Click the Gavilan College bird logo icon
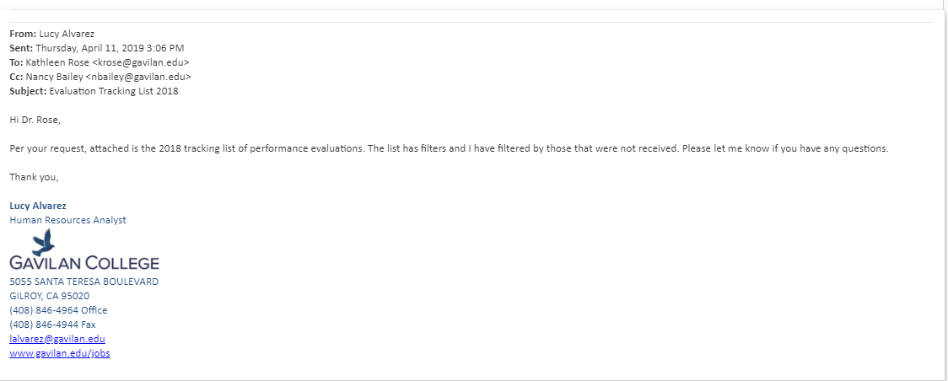 point(44,242)
